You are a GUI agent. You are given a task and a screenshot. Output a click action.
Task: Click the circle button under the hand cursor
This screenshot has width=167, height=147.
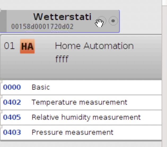(x=102, y=21)
